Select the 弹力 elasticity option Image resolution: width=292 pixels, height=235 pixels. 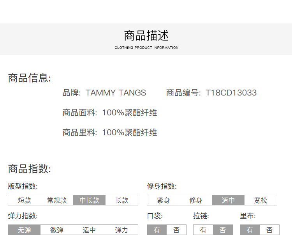click(122, 230)
